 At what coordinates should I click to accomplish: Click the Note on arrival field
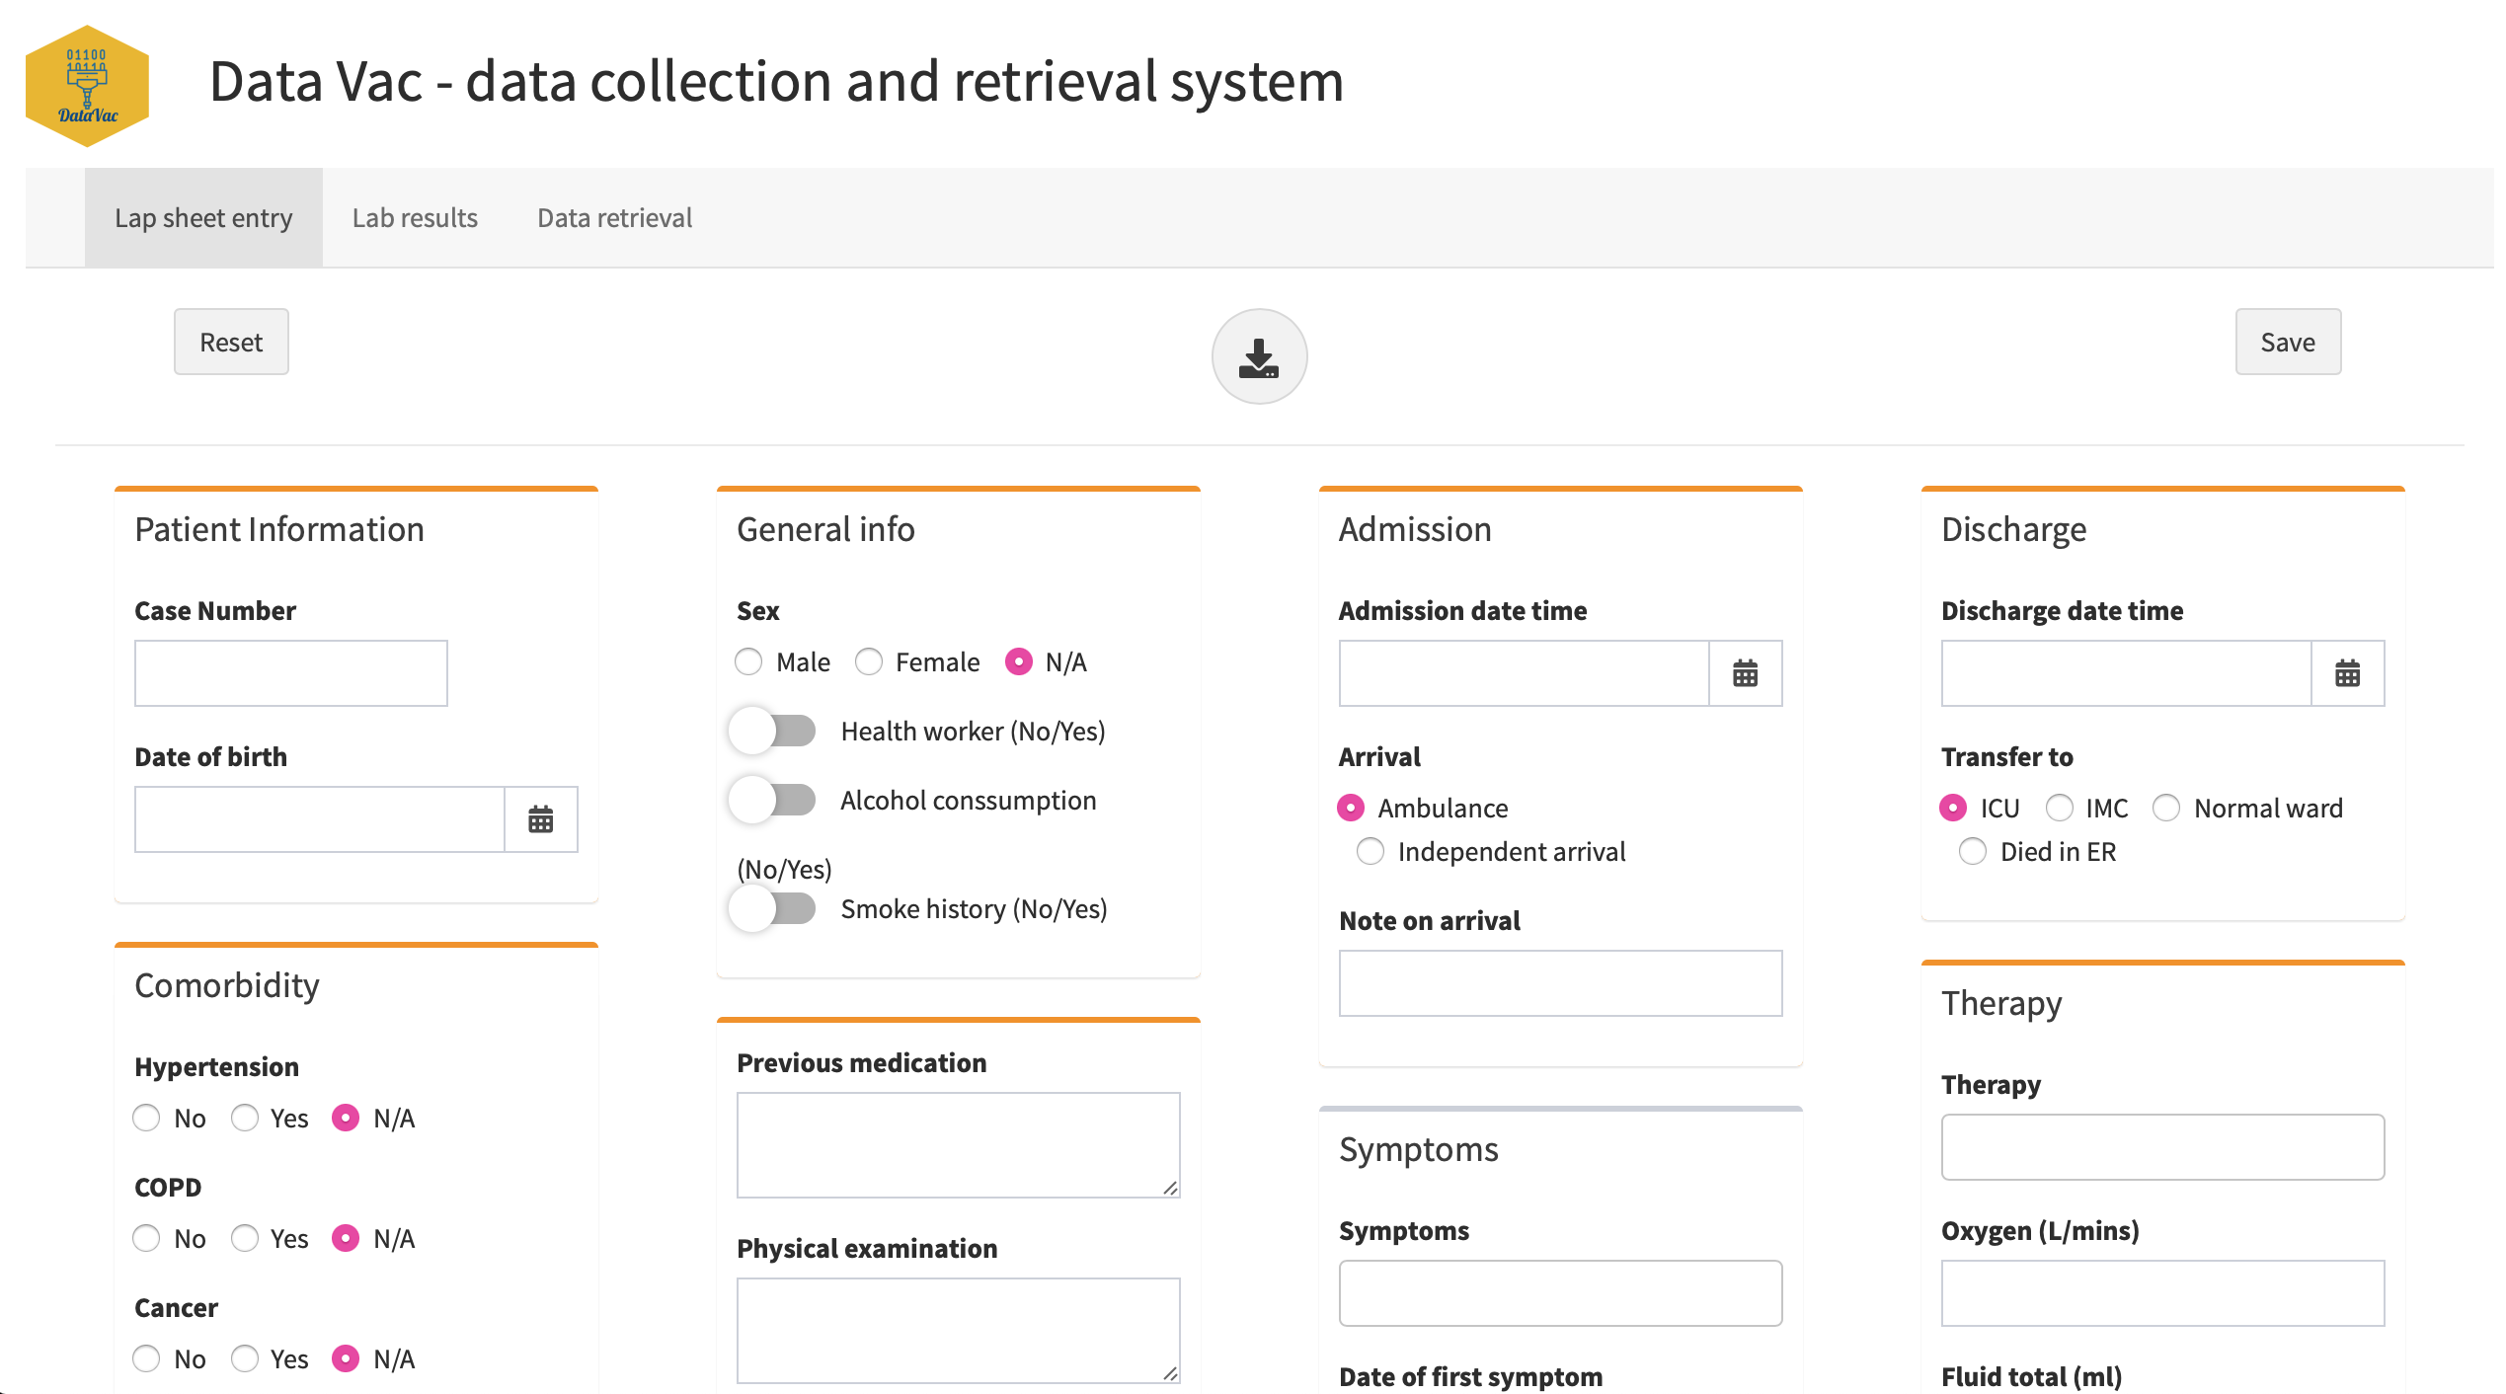[1559, 983]
